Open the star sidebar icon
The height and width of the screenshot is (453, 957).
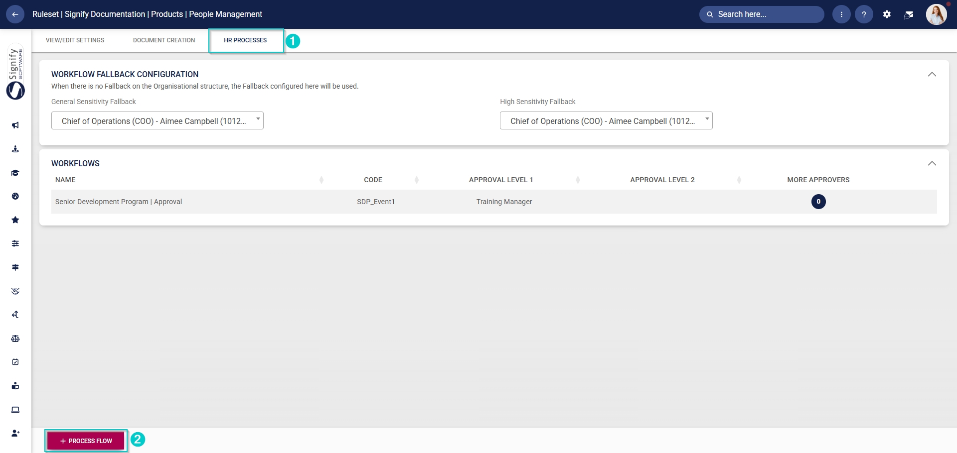point(15,220)
